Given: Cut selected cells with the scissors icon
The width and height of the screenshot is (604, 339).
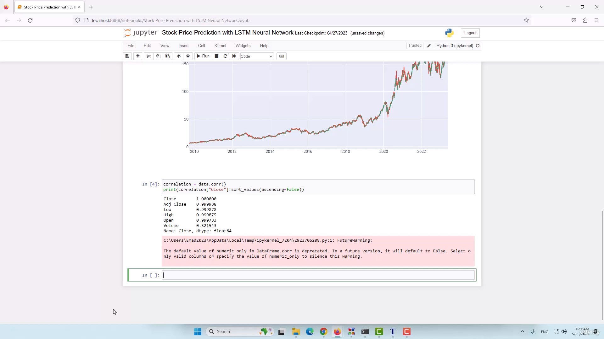Looking at the screenshot, I should 148,56.
